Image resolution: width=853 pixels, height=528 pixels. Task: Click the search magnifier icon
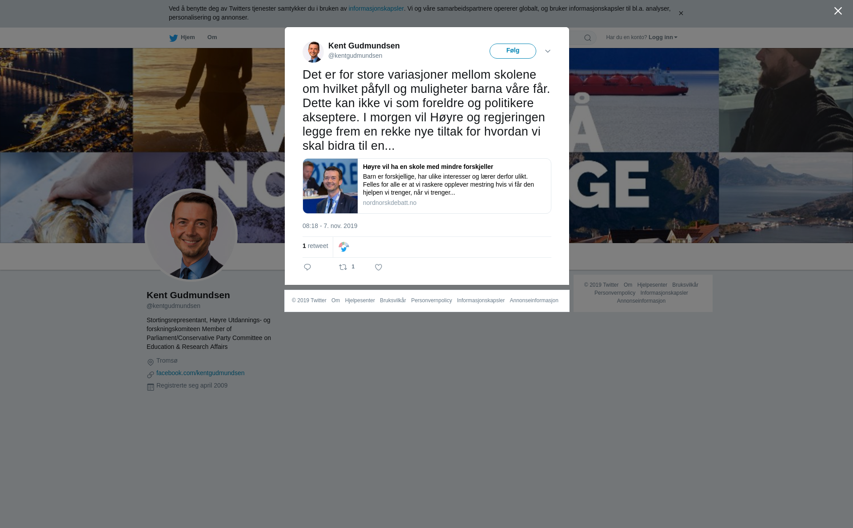point(587,38)
